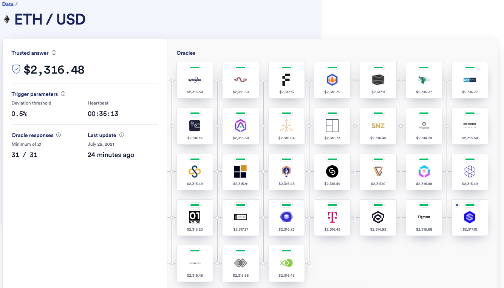Image resolution: width=504 pixels, height=288 pixels.
Task: Show info about Trusted answer
Action: click(54, 52)
